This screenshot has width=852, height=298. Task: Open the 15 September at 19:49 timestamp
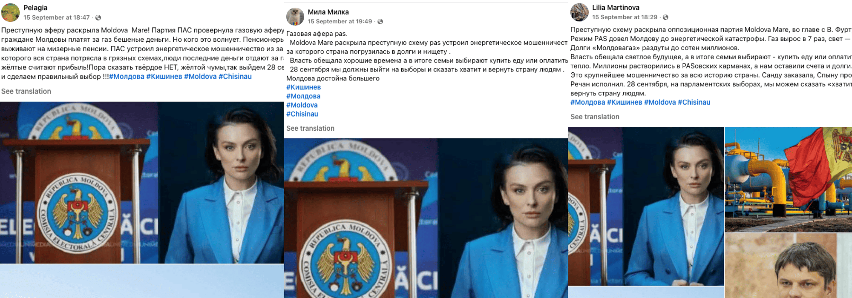click(x=340, y=21)
